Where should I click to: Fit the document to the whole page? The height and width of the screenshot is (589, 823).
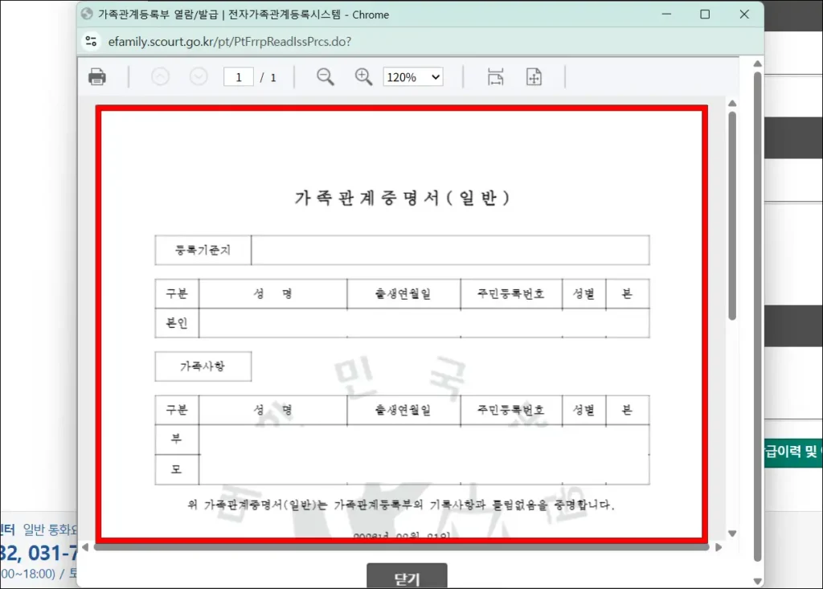pyautogui.click(x=534, y=76)
